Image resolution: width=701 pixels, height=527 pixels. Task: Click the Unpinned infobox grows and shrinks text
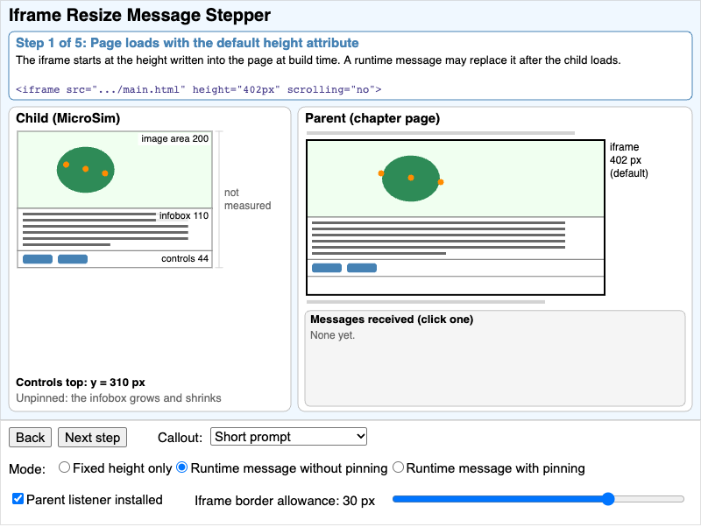pyautogui.click(x=118, y=398)
